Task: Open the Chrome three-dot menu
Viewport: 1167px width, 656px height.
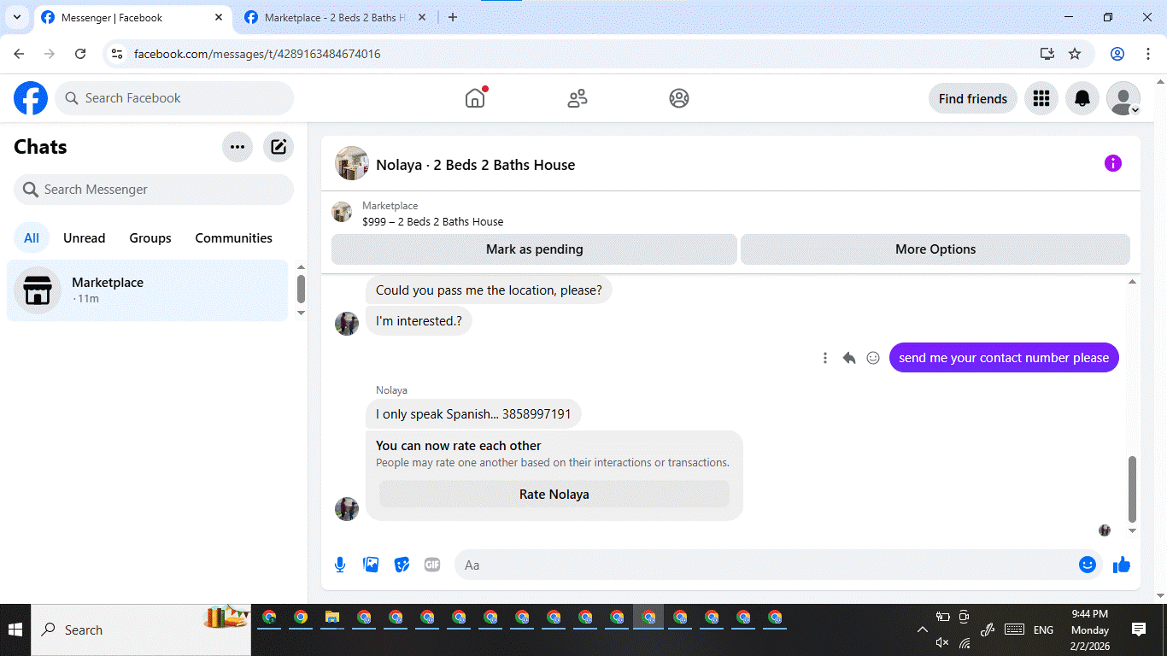Action: tap(1147, 54)
